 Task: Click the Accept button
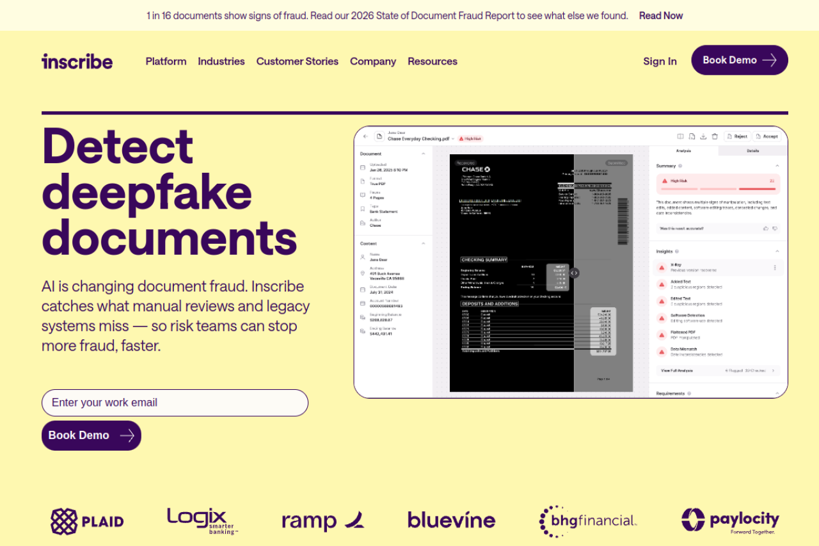tap(767, 136)
